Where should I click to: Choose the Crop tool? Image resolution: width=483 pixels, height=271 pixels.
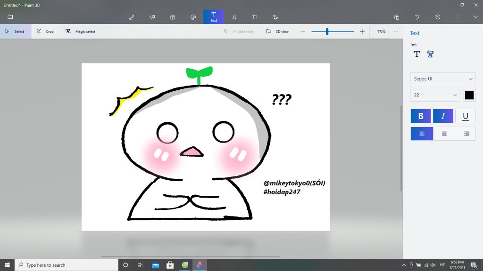[45, 32]
